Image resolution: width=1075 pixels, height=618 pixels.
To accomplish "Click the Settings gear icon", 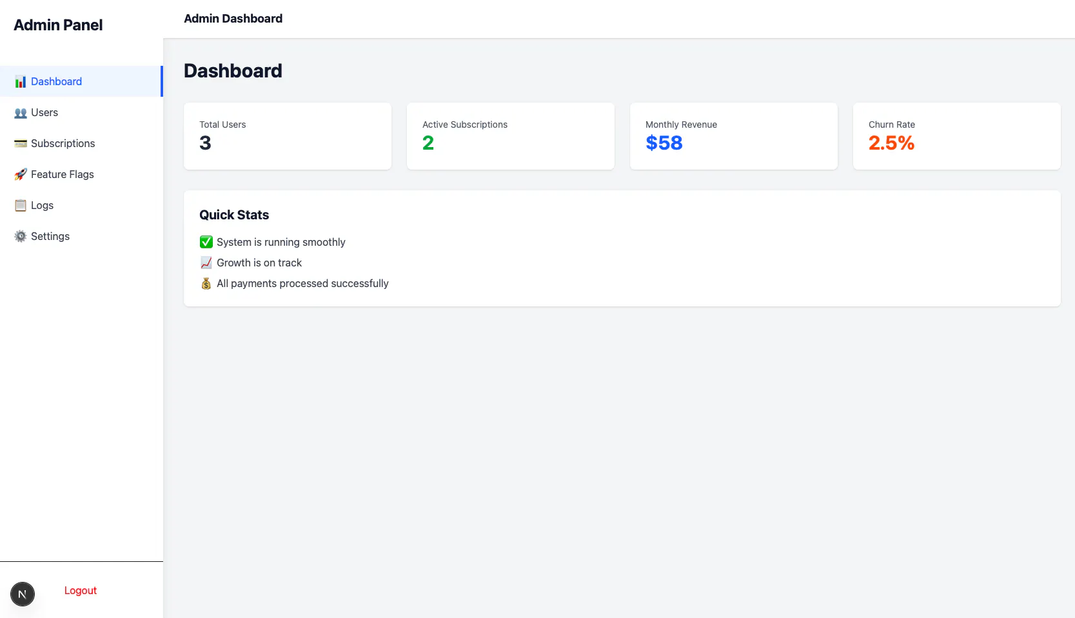I will pyautogui.click(x=21, y=236).
